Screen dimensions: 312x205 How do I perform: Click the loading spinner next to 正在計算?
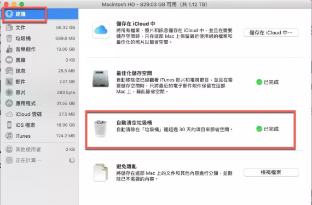[72, 160]
